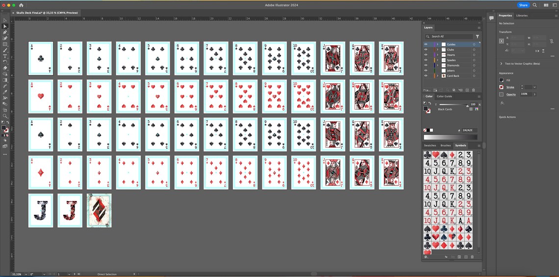Open Opacity options link
Image resolution: width=559 pixels, height=277 pixels.
(511, 94)
